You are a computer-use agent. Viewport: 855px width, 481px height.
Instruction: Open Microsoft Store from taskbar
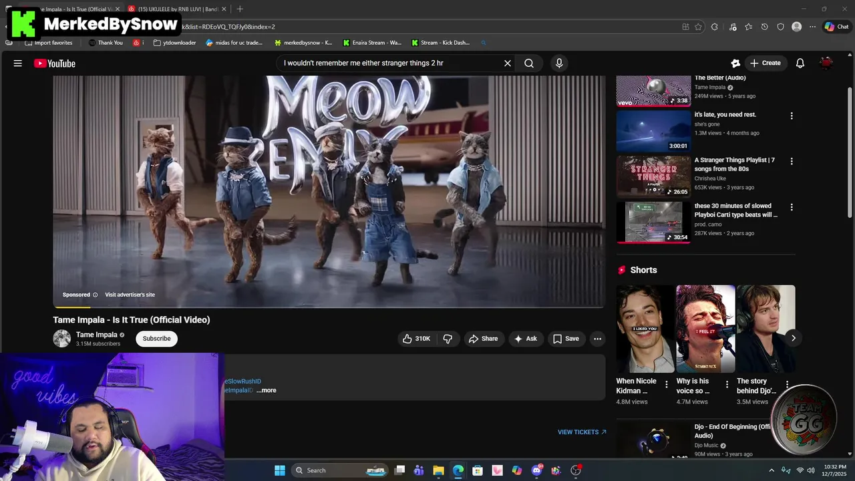pyautogui.click(x=478, y=470)
